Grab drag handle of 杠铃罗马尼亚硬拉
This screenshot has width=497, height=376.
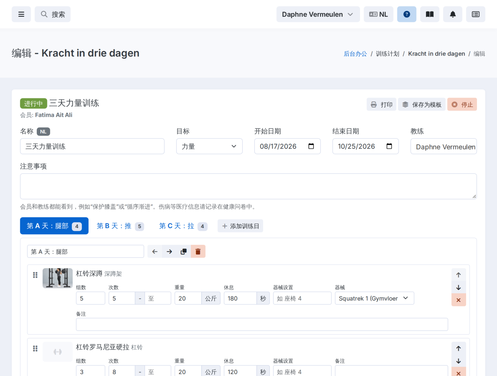(35, 348)
